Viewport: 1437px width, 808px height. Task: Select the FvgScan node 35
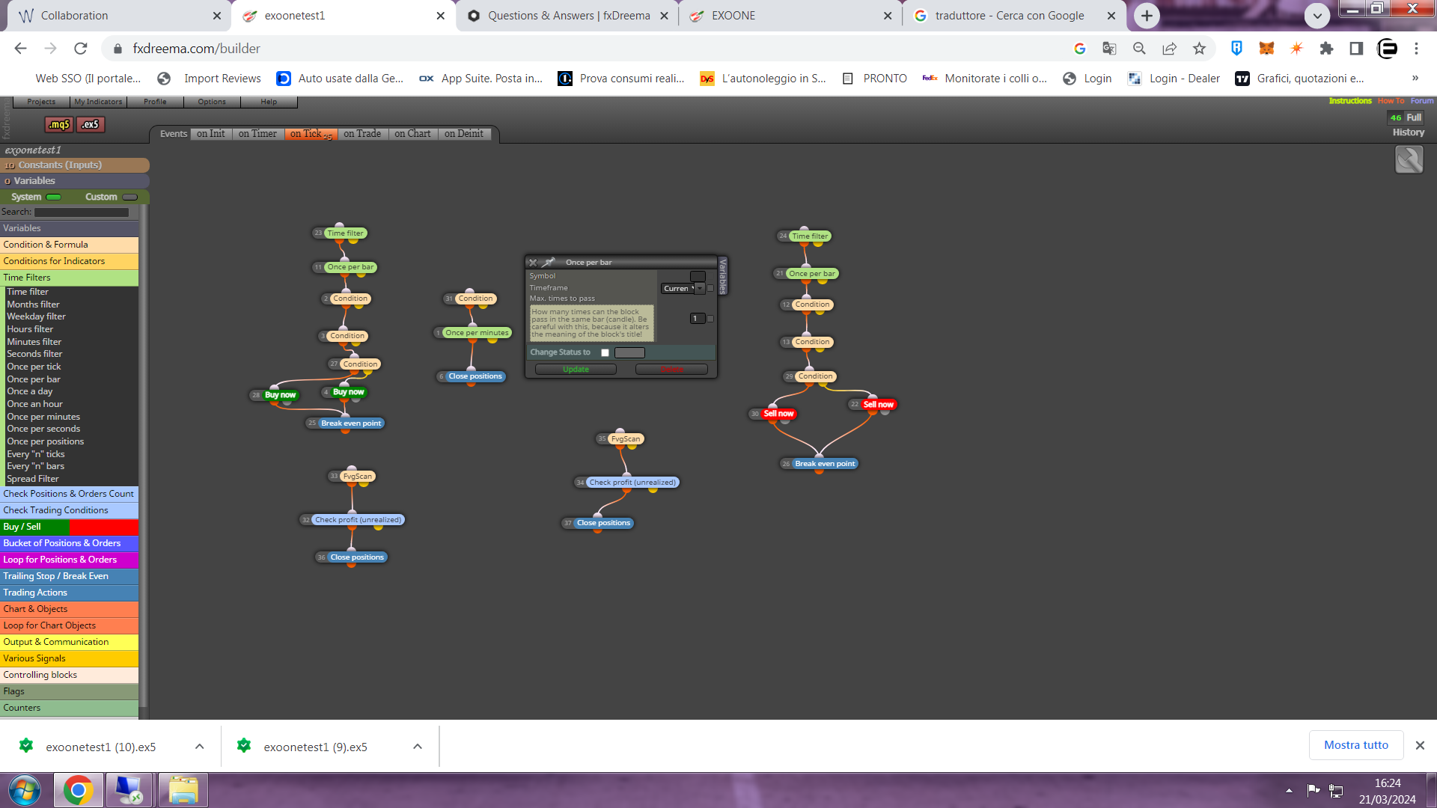coord(625,439)
